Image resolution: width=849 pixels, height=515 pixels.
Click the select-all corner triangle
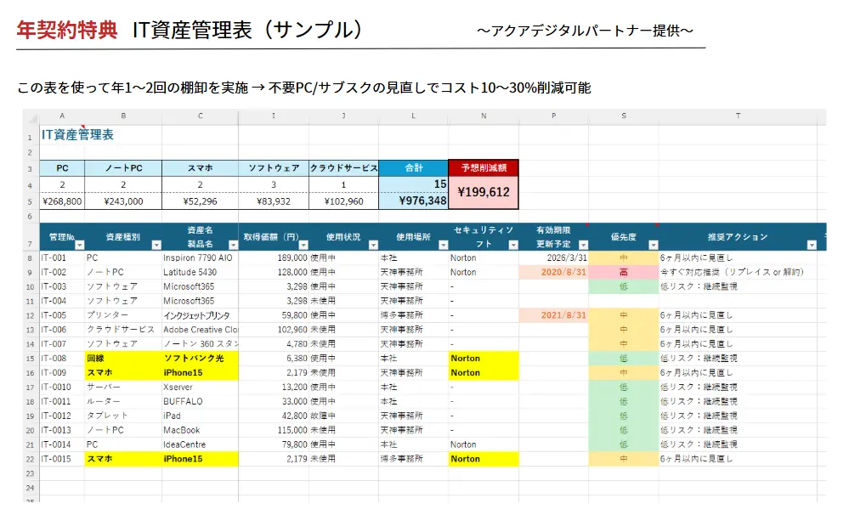click(x=31, y=116)
